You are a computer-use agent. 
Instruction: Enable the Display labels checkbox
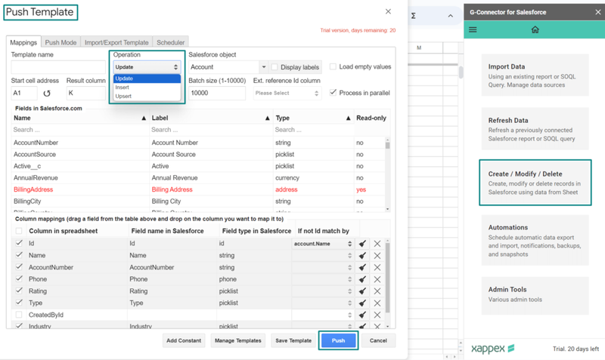(275, 67)
